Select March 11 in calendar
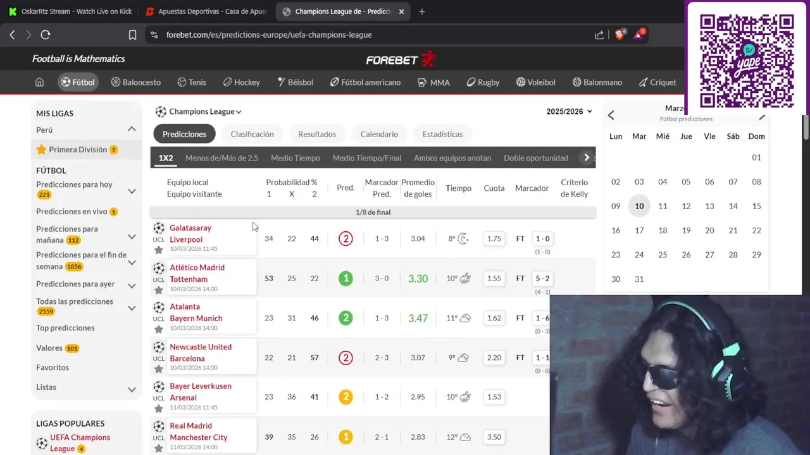This screenshot has width=810, height=455. (x=663, y=206)
